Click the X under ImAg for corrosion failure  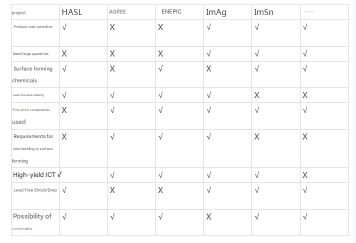pos(209,217)
